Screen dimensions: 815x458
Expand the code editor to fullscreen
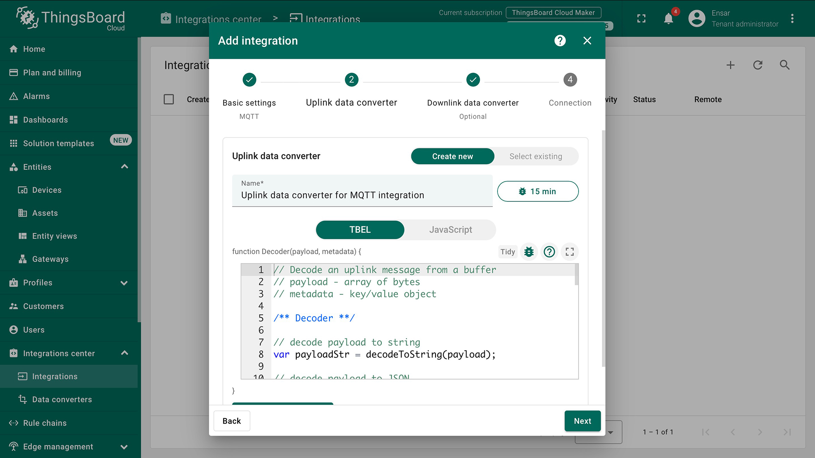coord(569,251)
